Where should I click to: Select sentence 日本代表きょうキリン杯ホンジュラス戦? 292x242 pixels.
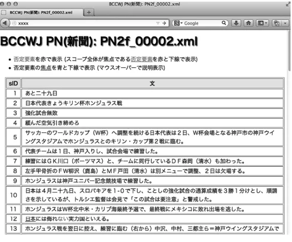pos(74,103)
